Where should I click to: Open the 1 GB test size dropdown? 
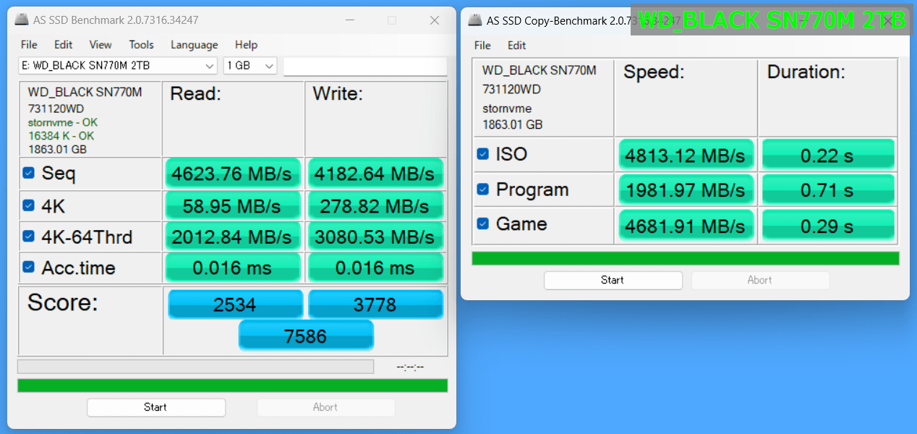click(x=269, y=66)
